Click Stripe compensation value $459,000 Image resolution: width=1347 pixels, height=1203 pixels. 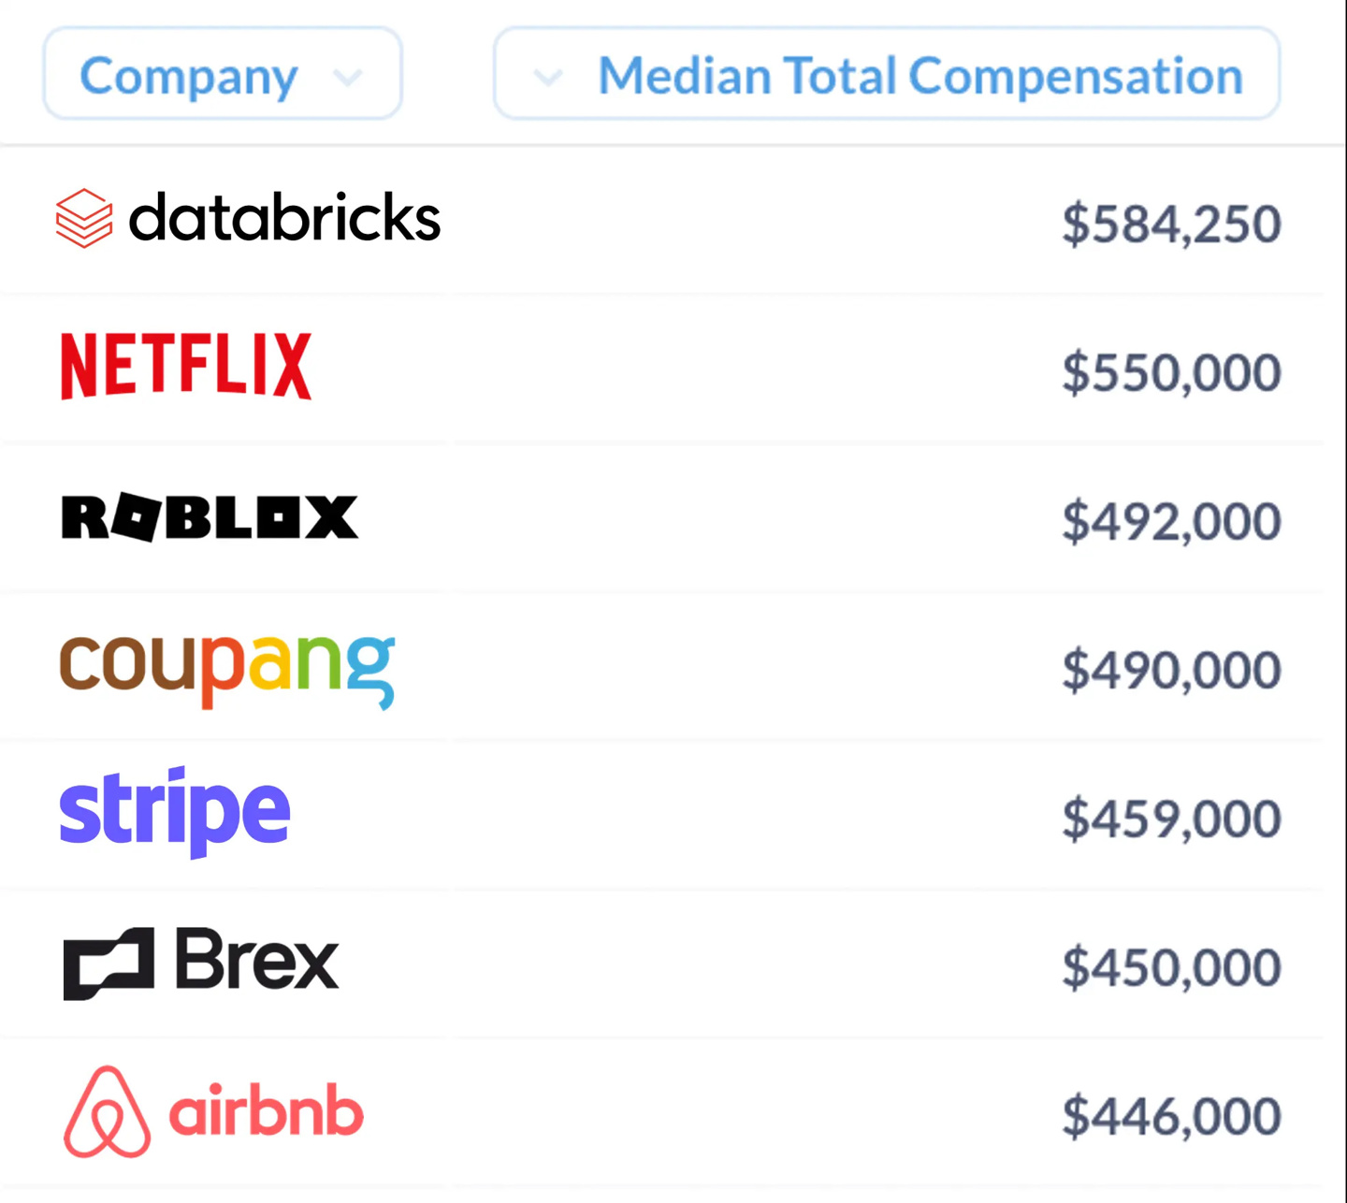1171,819
